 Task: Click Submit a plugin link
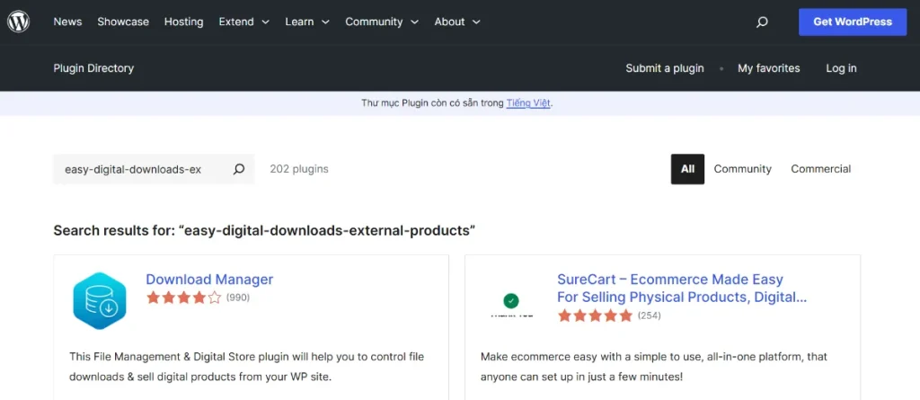pos(665,68)
